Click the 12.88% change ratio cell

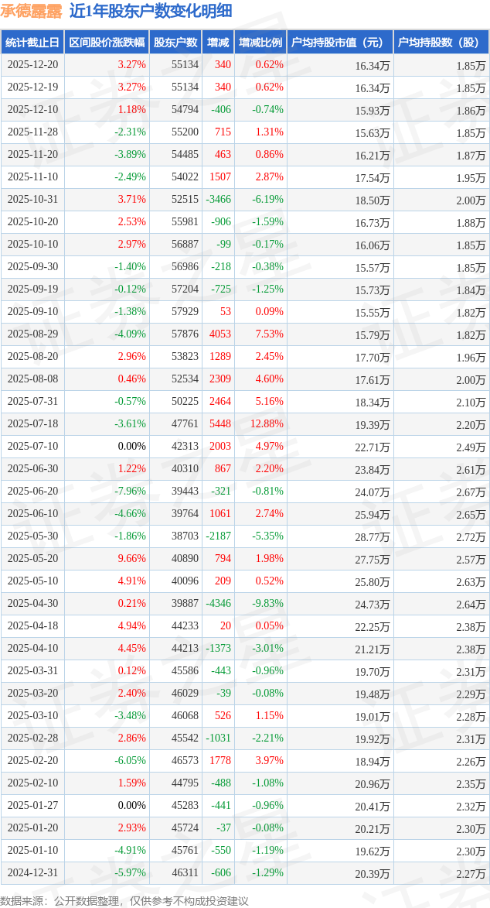[267, 424]
